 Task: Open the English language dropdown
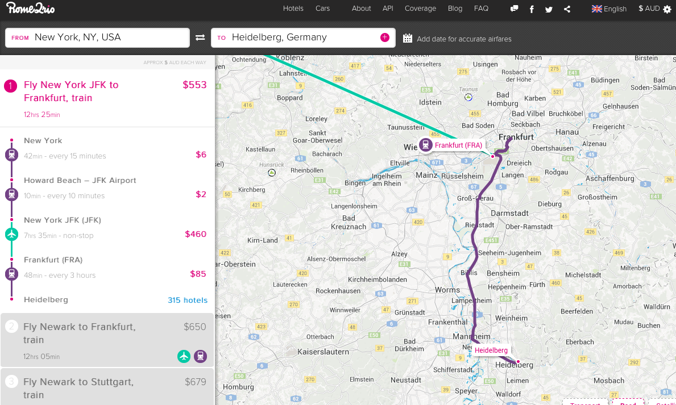pos(609,9)
